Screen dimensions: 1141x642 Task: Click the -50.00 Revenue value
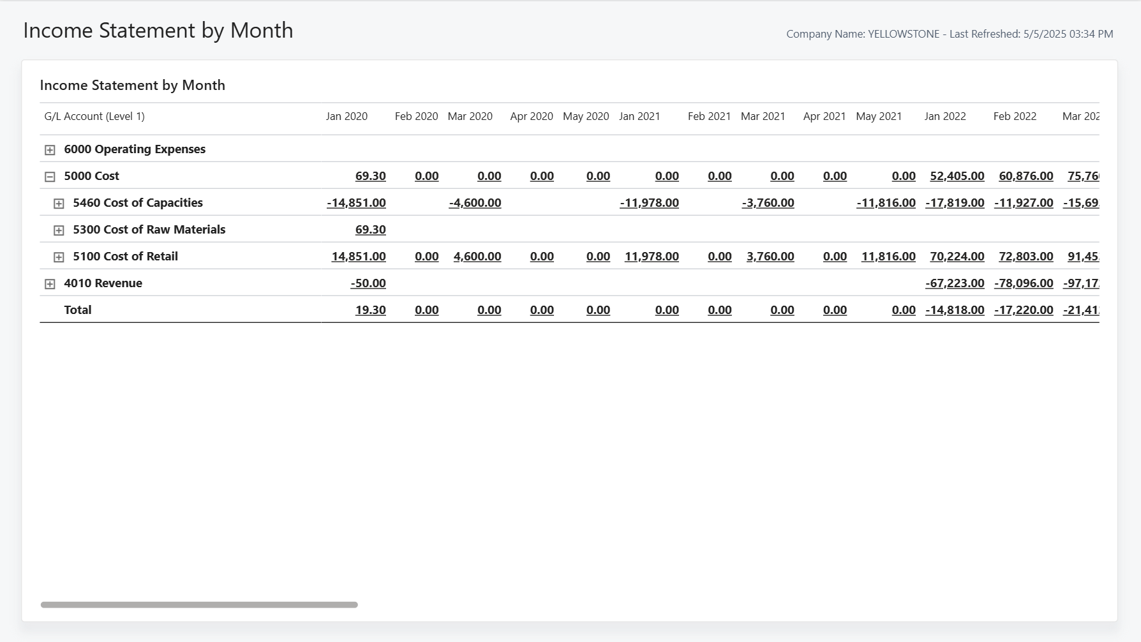pyautogui.click(x=368, y=283)
